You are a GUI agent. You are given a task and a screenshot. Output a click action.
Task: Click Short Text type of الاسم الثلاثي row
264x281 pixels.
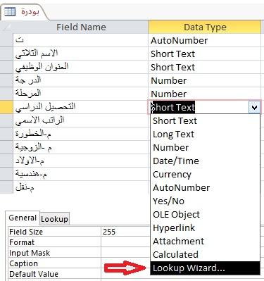tap(205, 54)
